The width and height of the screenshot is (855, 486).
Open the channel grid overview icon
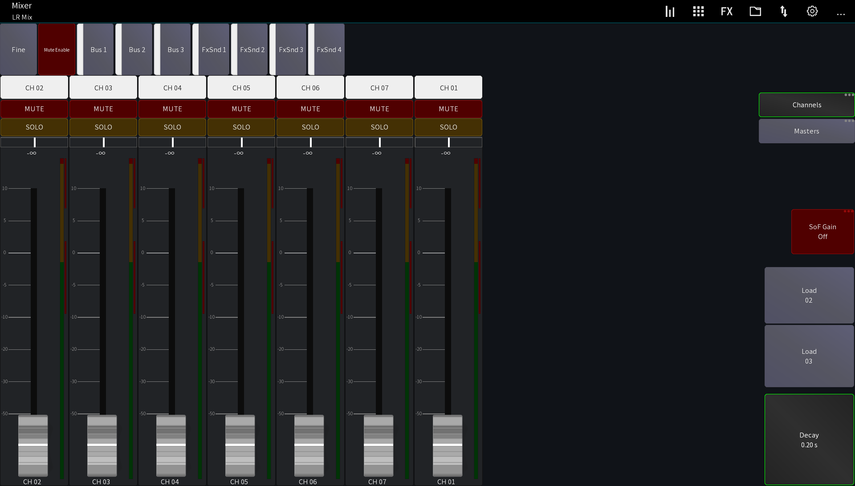tap(698, 11)
